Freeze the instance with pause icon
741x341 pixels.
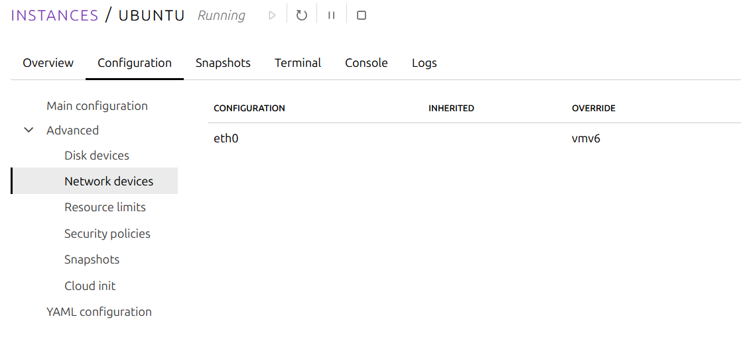(x=331, y=16)
